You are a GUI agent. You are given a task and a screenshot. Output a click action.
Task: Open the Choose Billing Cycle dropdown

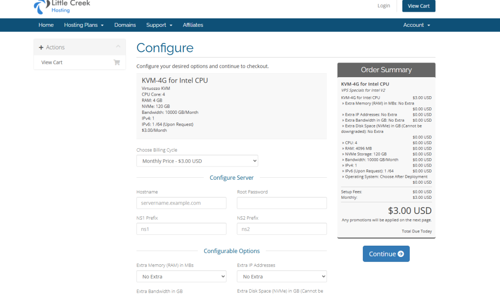point(197,161)
